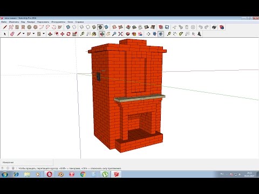This screenshot has height=194, width=259.
Task: Open the Windows Start button
Action: click(5, 174)
